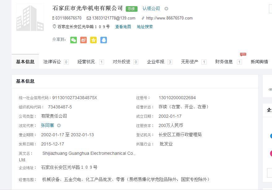This screenshot has height=190, width=272.
Task: Click the company building logo placeholder
Action: coord(30,17)
